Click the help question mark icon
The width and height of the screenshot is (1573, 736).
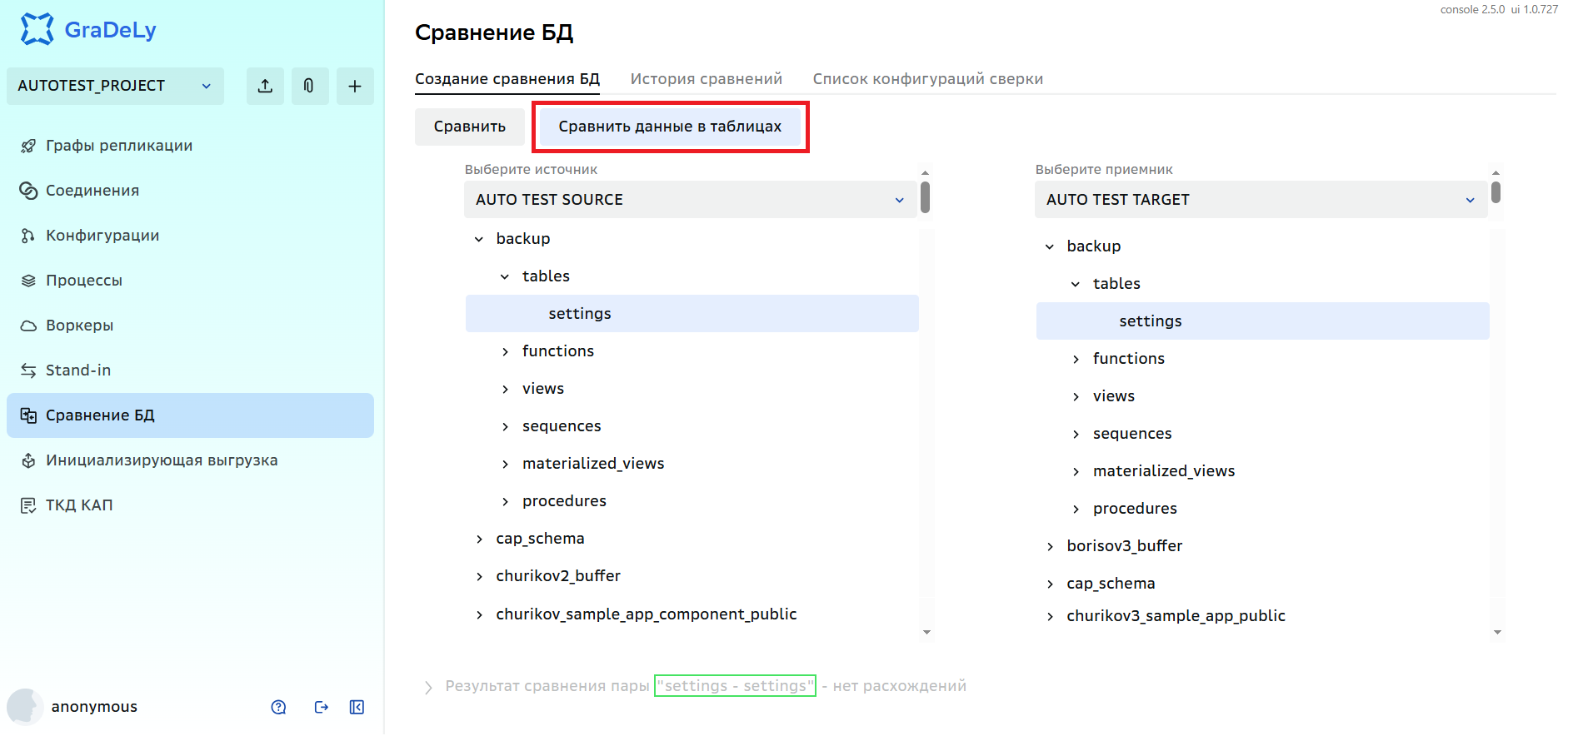click(x=278, y=707)
